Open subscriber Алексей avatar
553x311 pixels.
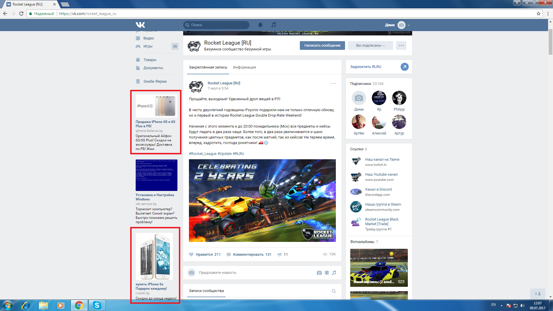[x=379, y=122]
